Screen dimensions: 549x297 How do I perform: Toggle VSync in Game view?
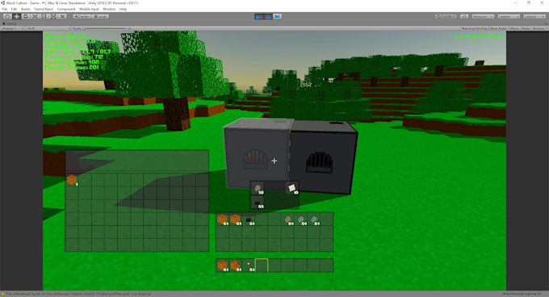click(514, 28)
